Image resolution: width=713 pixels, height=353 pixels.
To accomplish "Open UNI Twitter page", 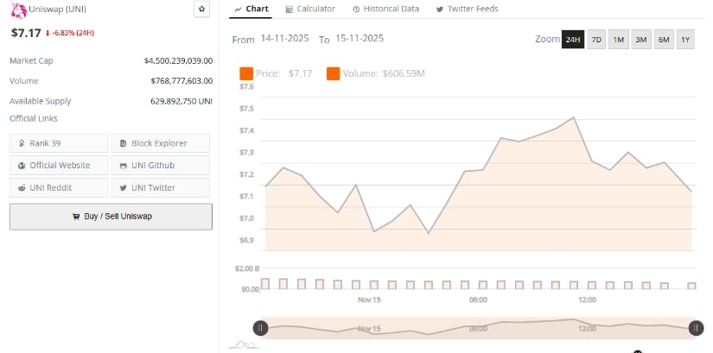I will pyautogui.click(x=160, y=187).
